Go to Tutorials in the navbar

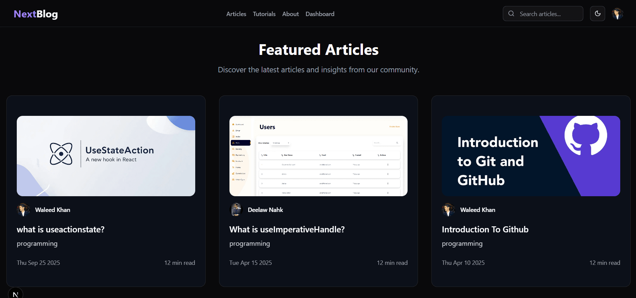click(x=264, y=14)
